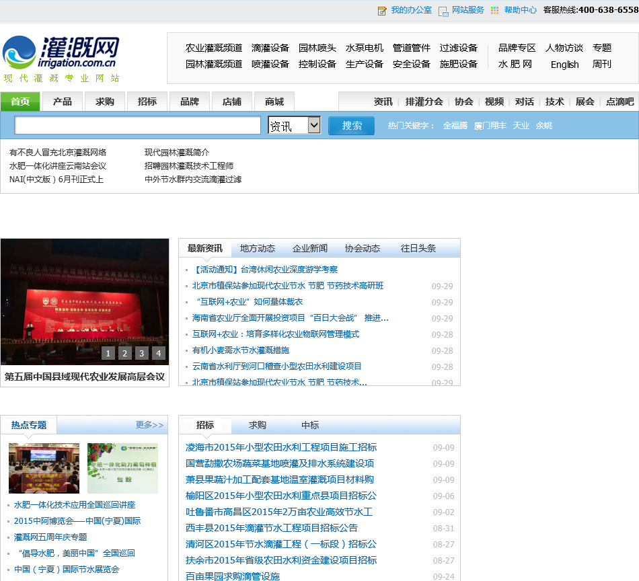Open 过滤设备 category link
639x581 pixels.
tap(459, 48)
